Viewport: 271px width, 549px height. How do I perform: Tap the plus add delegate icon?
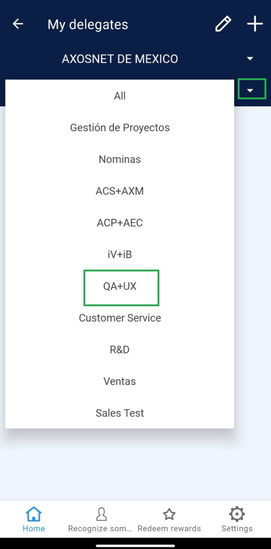[x=255, y=24]
